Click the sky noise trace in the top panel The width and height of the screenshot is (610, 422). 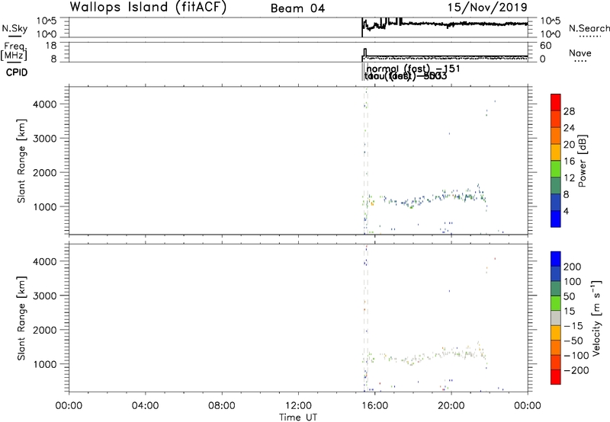445,24
